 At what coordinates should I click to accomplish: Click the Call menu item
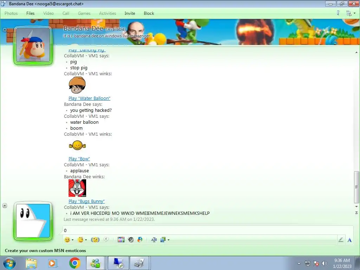66,13
